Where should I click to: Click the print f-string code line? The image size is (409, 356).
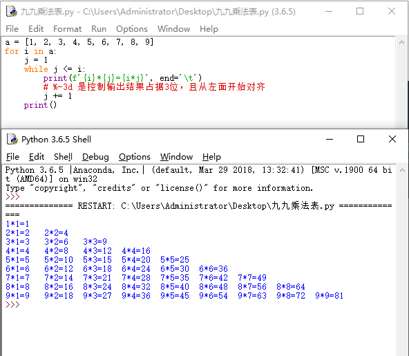(x=122, y=78)
